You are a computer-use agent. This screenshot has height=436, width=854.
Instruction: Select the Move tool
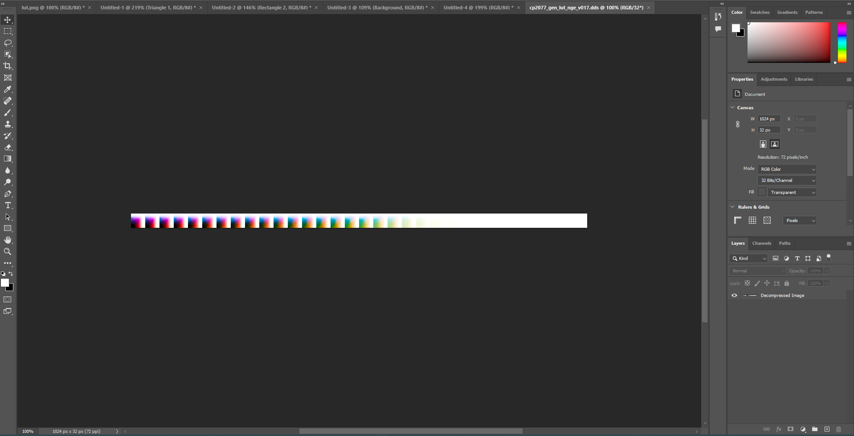pyautogui.click(x=8, y=20)
